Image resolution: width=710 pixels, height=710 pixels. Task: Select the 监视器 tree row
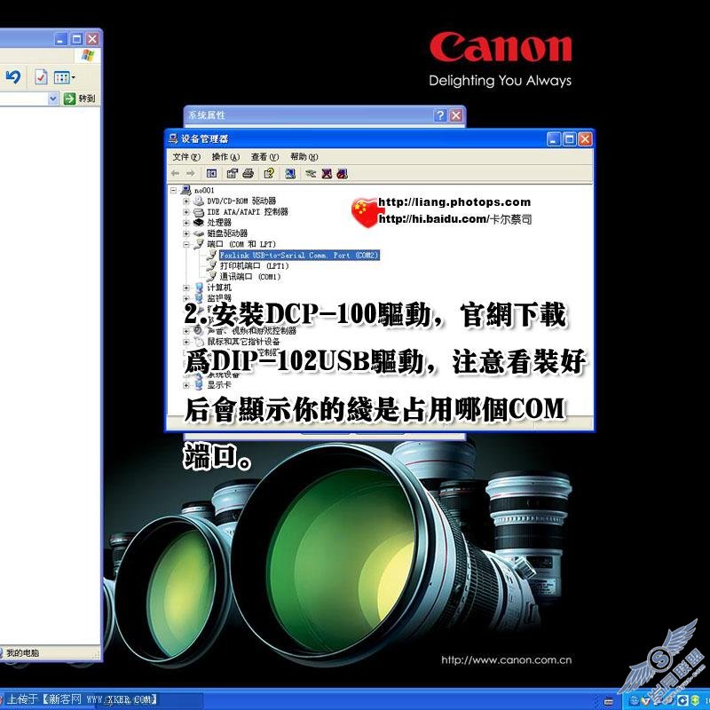pos(219,298)
